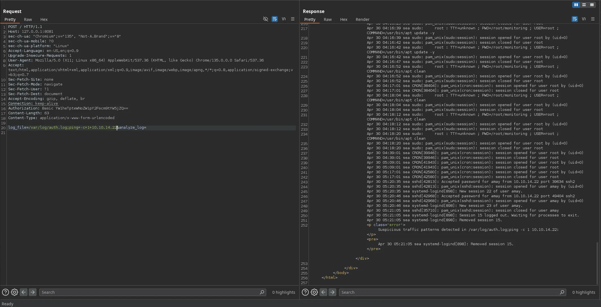Open Request search help question icon

(5, 292)
